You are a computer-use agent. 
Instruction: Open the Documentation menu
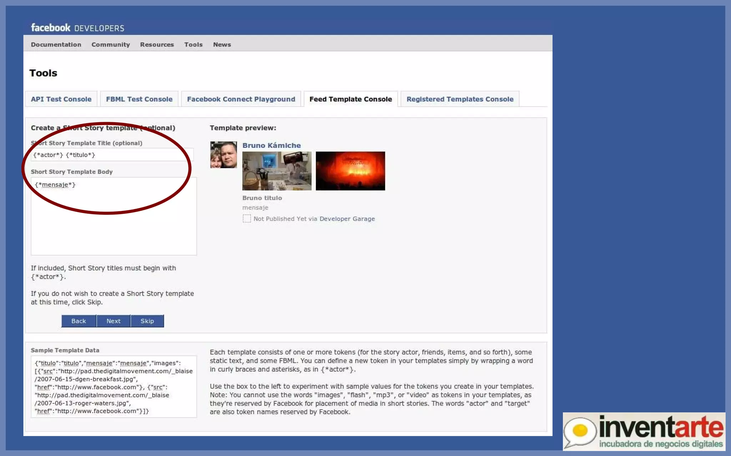56,45
